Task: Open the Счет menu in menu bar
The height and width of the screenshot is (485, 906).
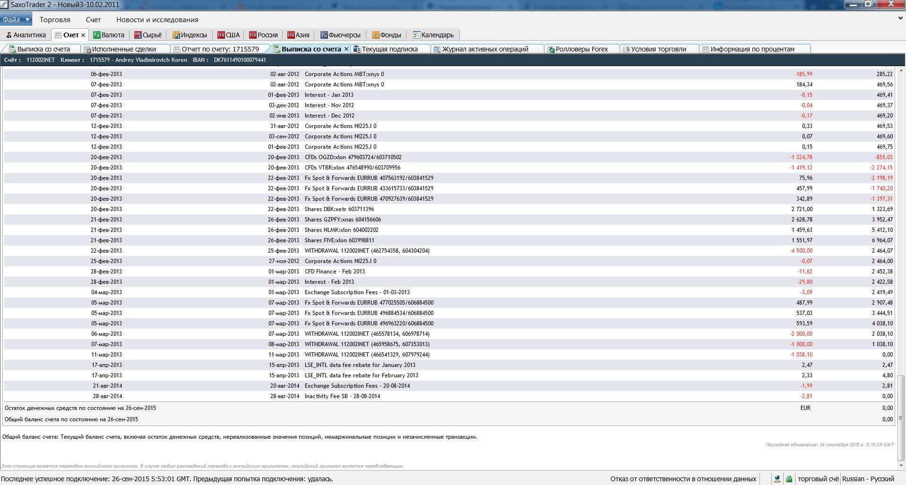Action: [x=93, y=20]
